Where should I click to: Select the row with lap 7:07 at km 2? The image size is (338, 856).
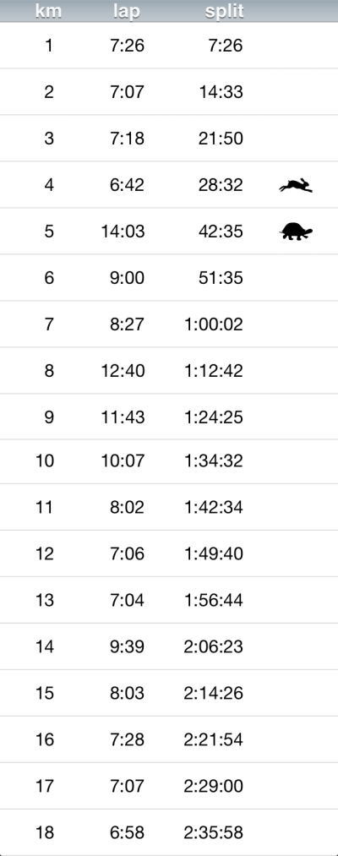pyautogui.click(x=169, y=92)
